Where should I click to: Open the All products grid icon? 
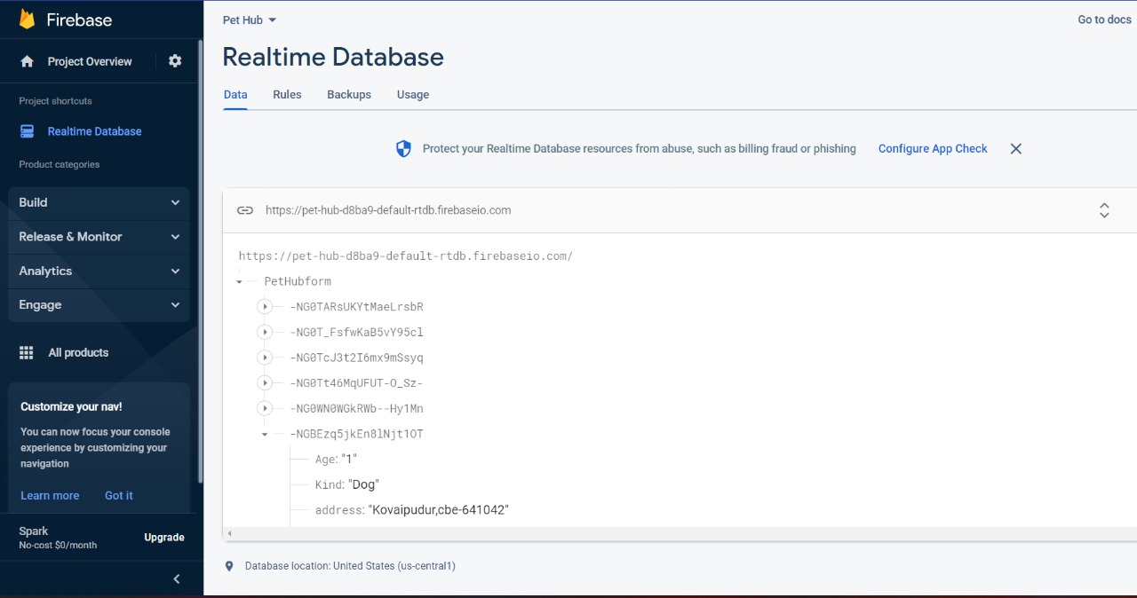click(27, 352)
